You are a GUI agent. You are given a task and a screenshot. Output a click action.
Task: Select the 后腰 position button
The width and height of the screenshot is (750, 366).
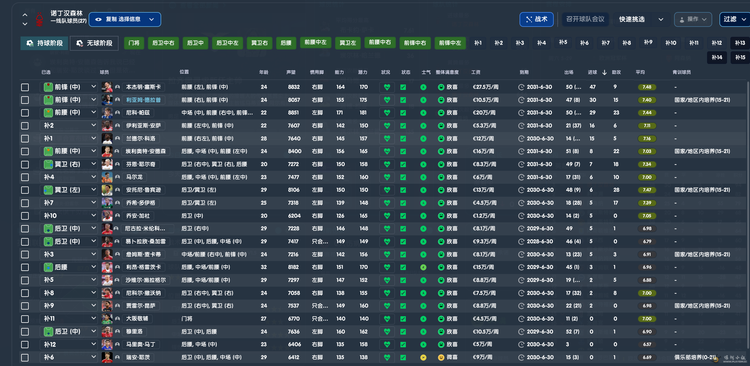(x=286, y=43)
